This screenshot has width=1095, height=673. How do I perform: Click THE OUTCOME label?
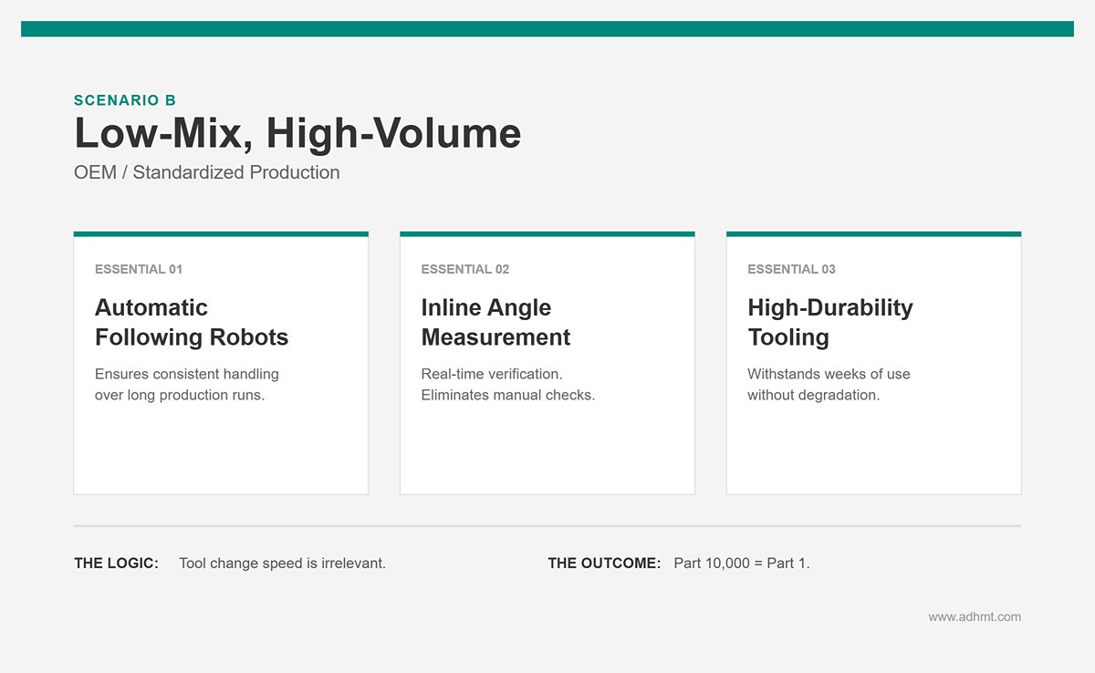tap(603, 564)
